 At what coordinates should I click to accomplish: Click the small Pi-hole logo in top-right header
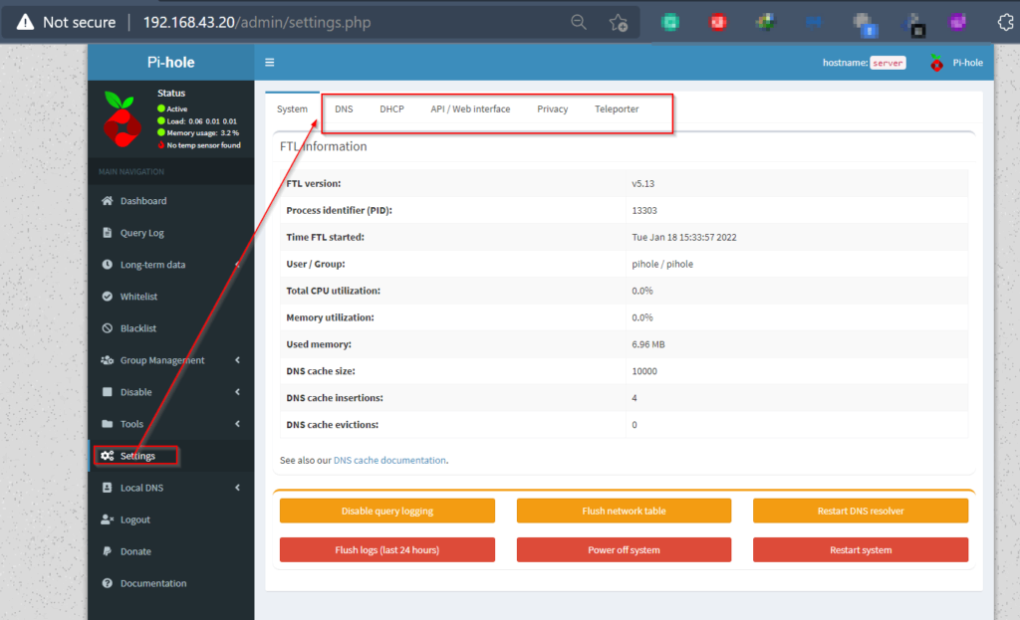[x=936, y=63]
